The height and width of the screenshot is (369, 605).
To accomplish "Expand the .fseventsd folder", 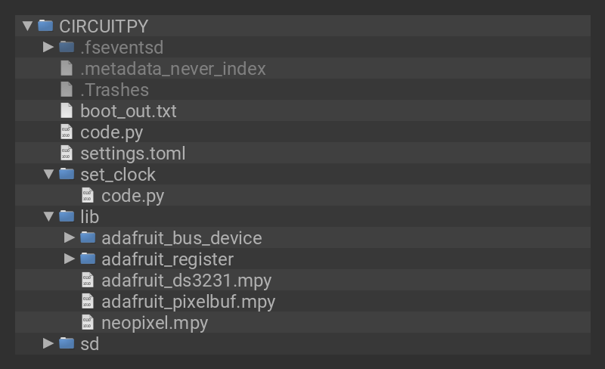I will tap(49, 47).
